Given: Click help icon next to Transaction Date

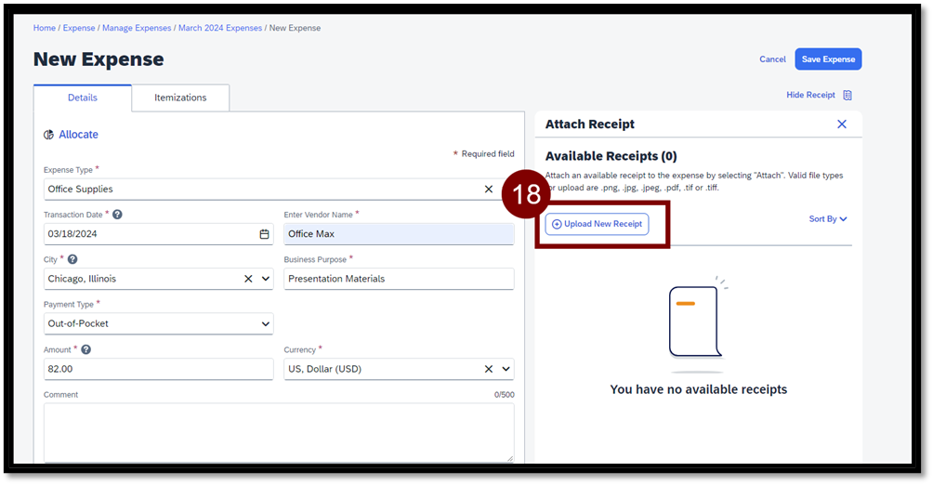Looking at the screenshot, I should tap(117, 215).
